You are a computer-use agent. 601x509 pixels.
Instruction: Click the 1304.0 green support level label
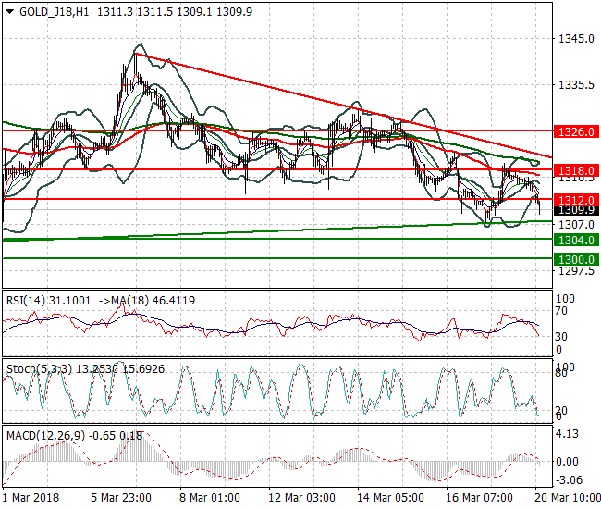[576, 240]
